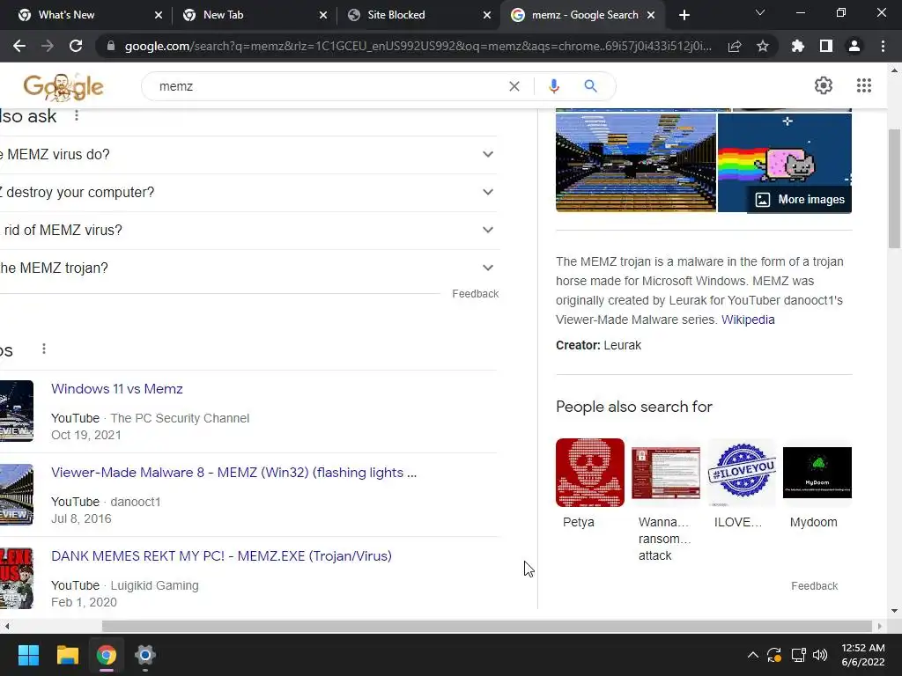Close the Site Blocked tab
Screen dimensions: 902x676
(x=487, y=15)
